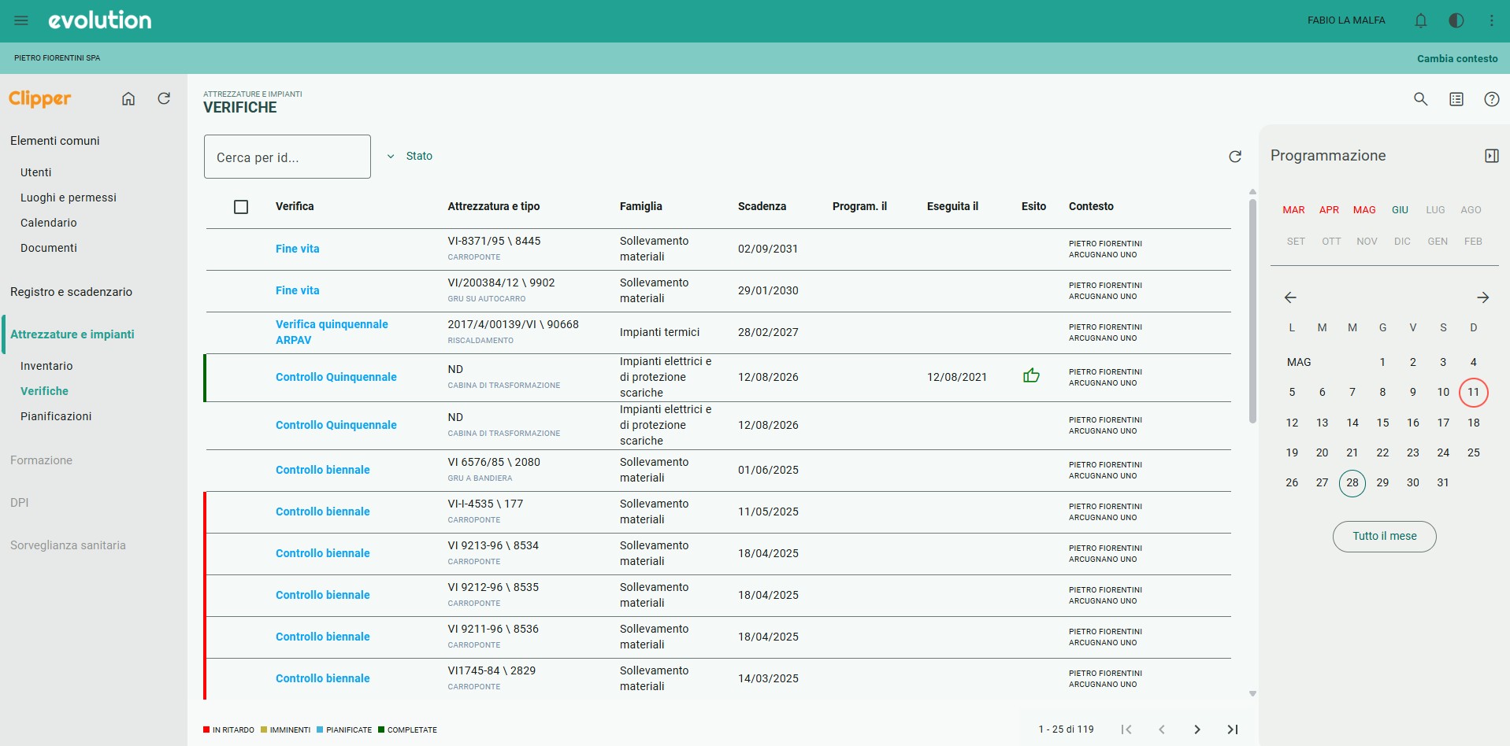The height and width of the screenshot is (746, 1510).
Task: Click the Cerca per id search field
Action: (x=288, y=157)
